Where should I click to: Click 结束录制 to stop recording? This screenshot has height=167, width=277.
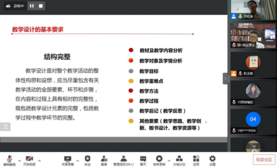tap(159, 161)
